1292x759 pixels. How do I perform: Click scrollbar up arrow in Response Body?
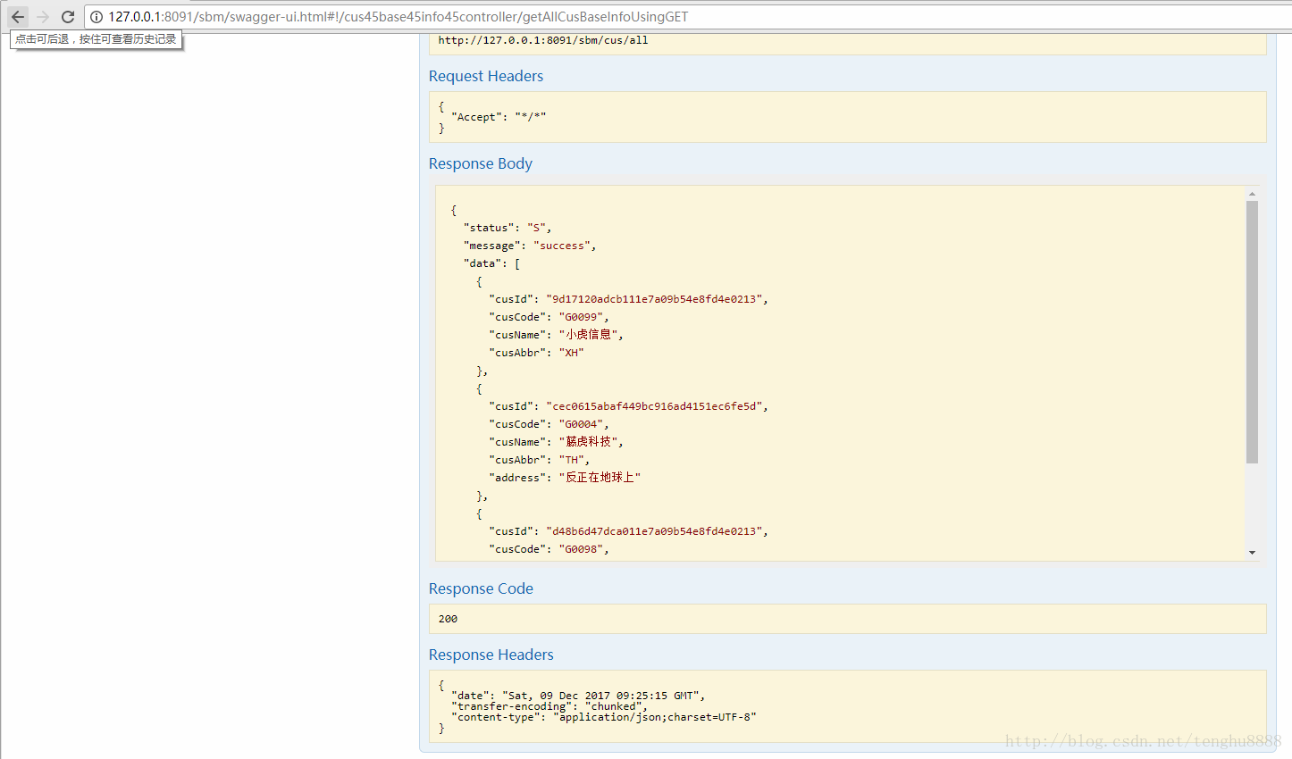[x=1252, y=194]
